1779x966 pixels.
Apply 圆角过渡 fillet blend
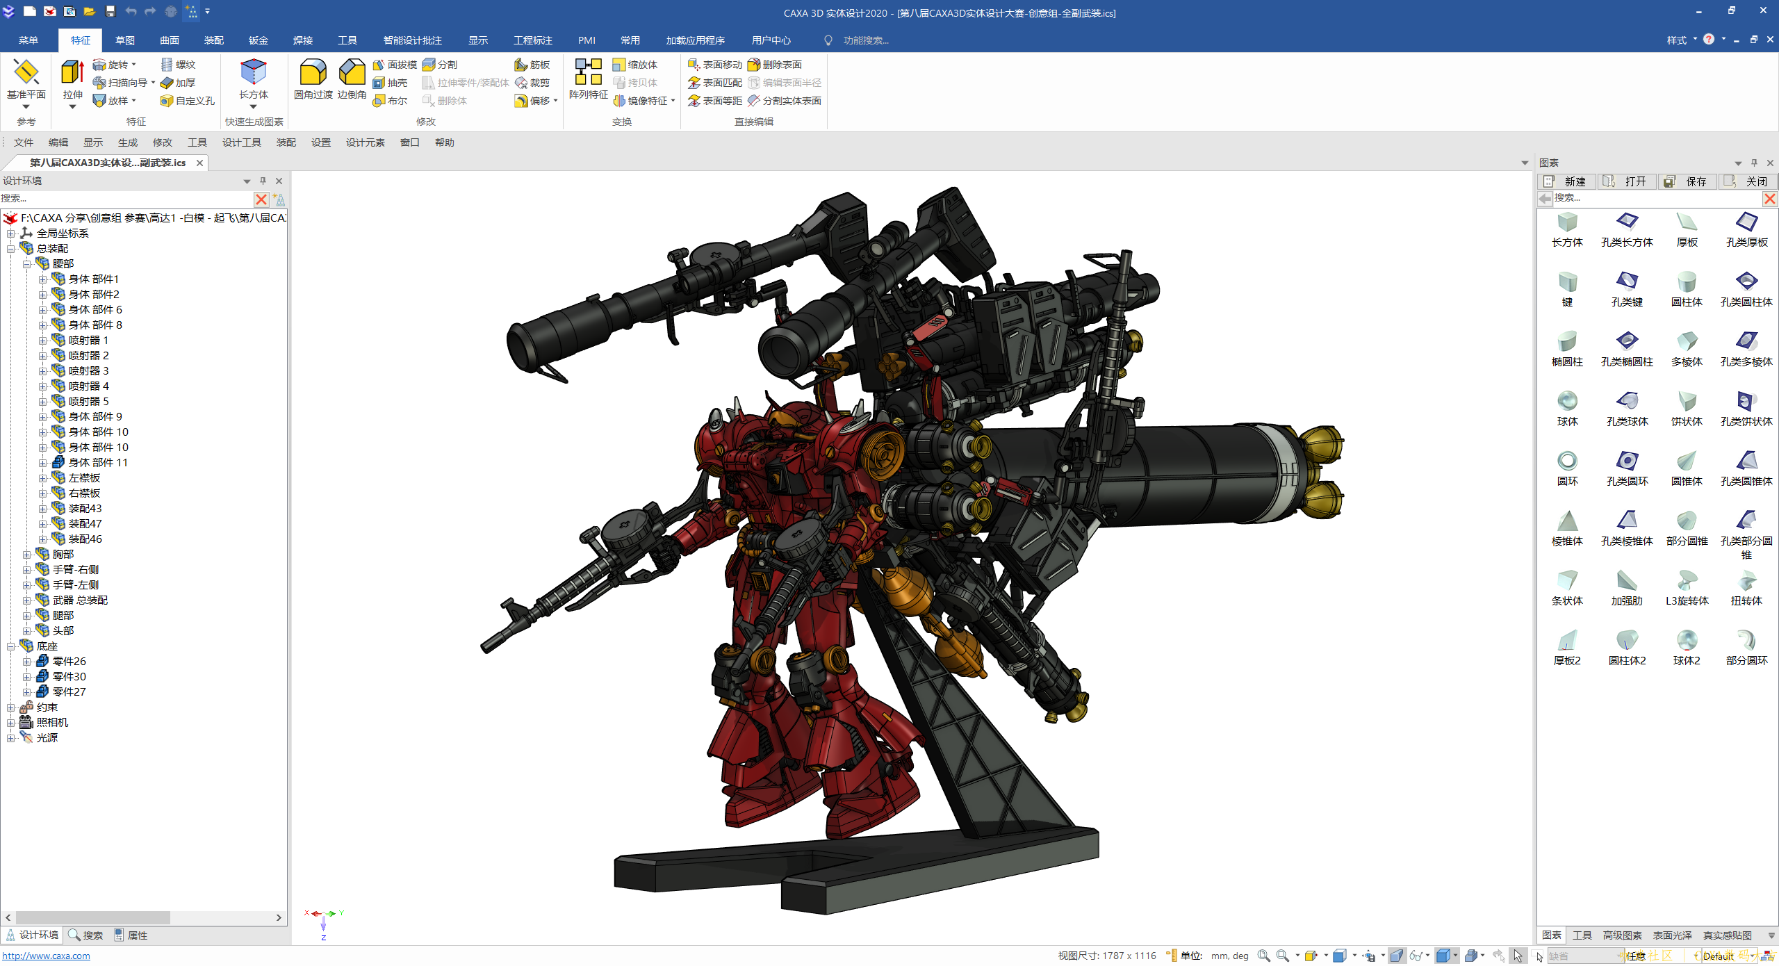313,78
